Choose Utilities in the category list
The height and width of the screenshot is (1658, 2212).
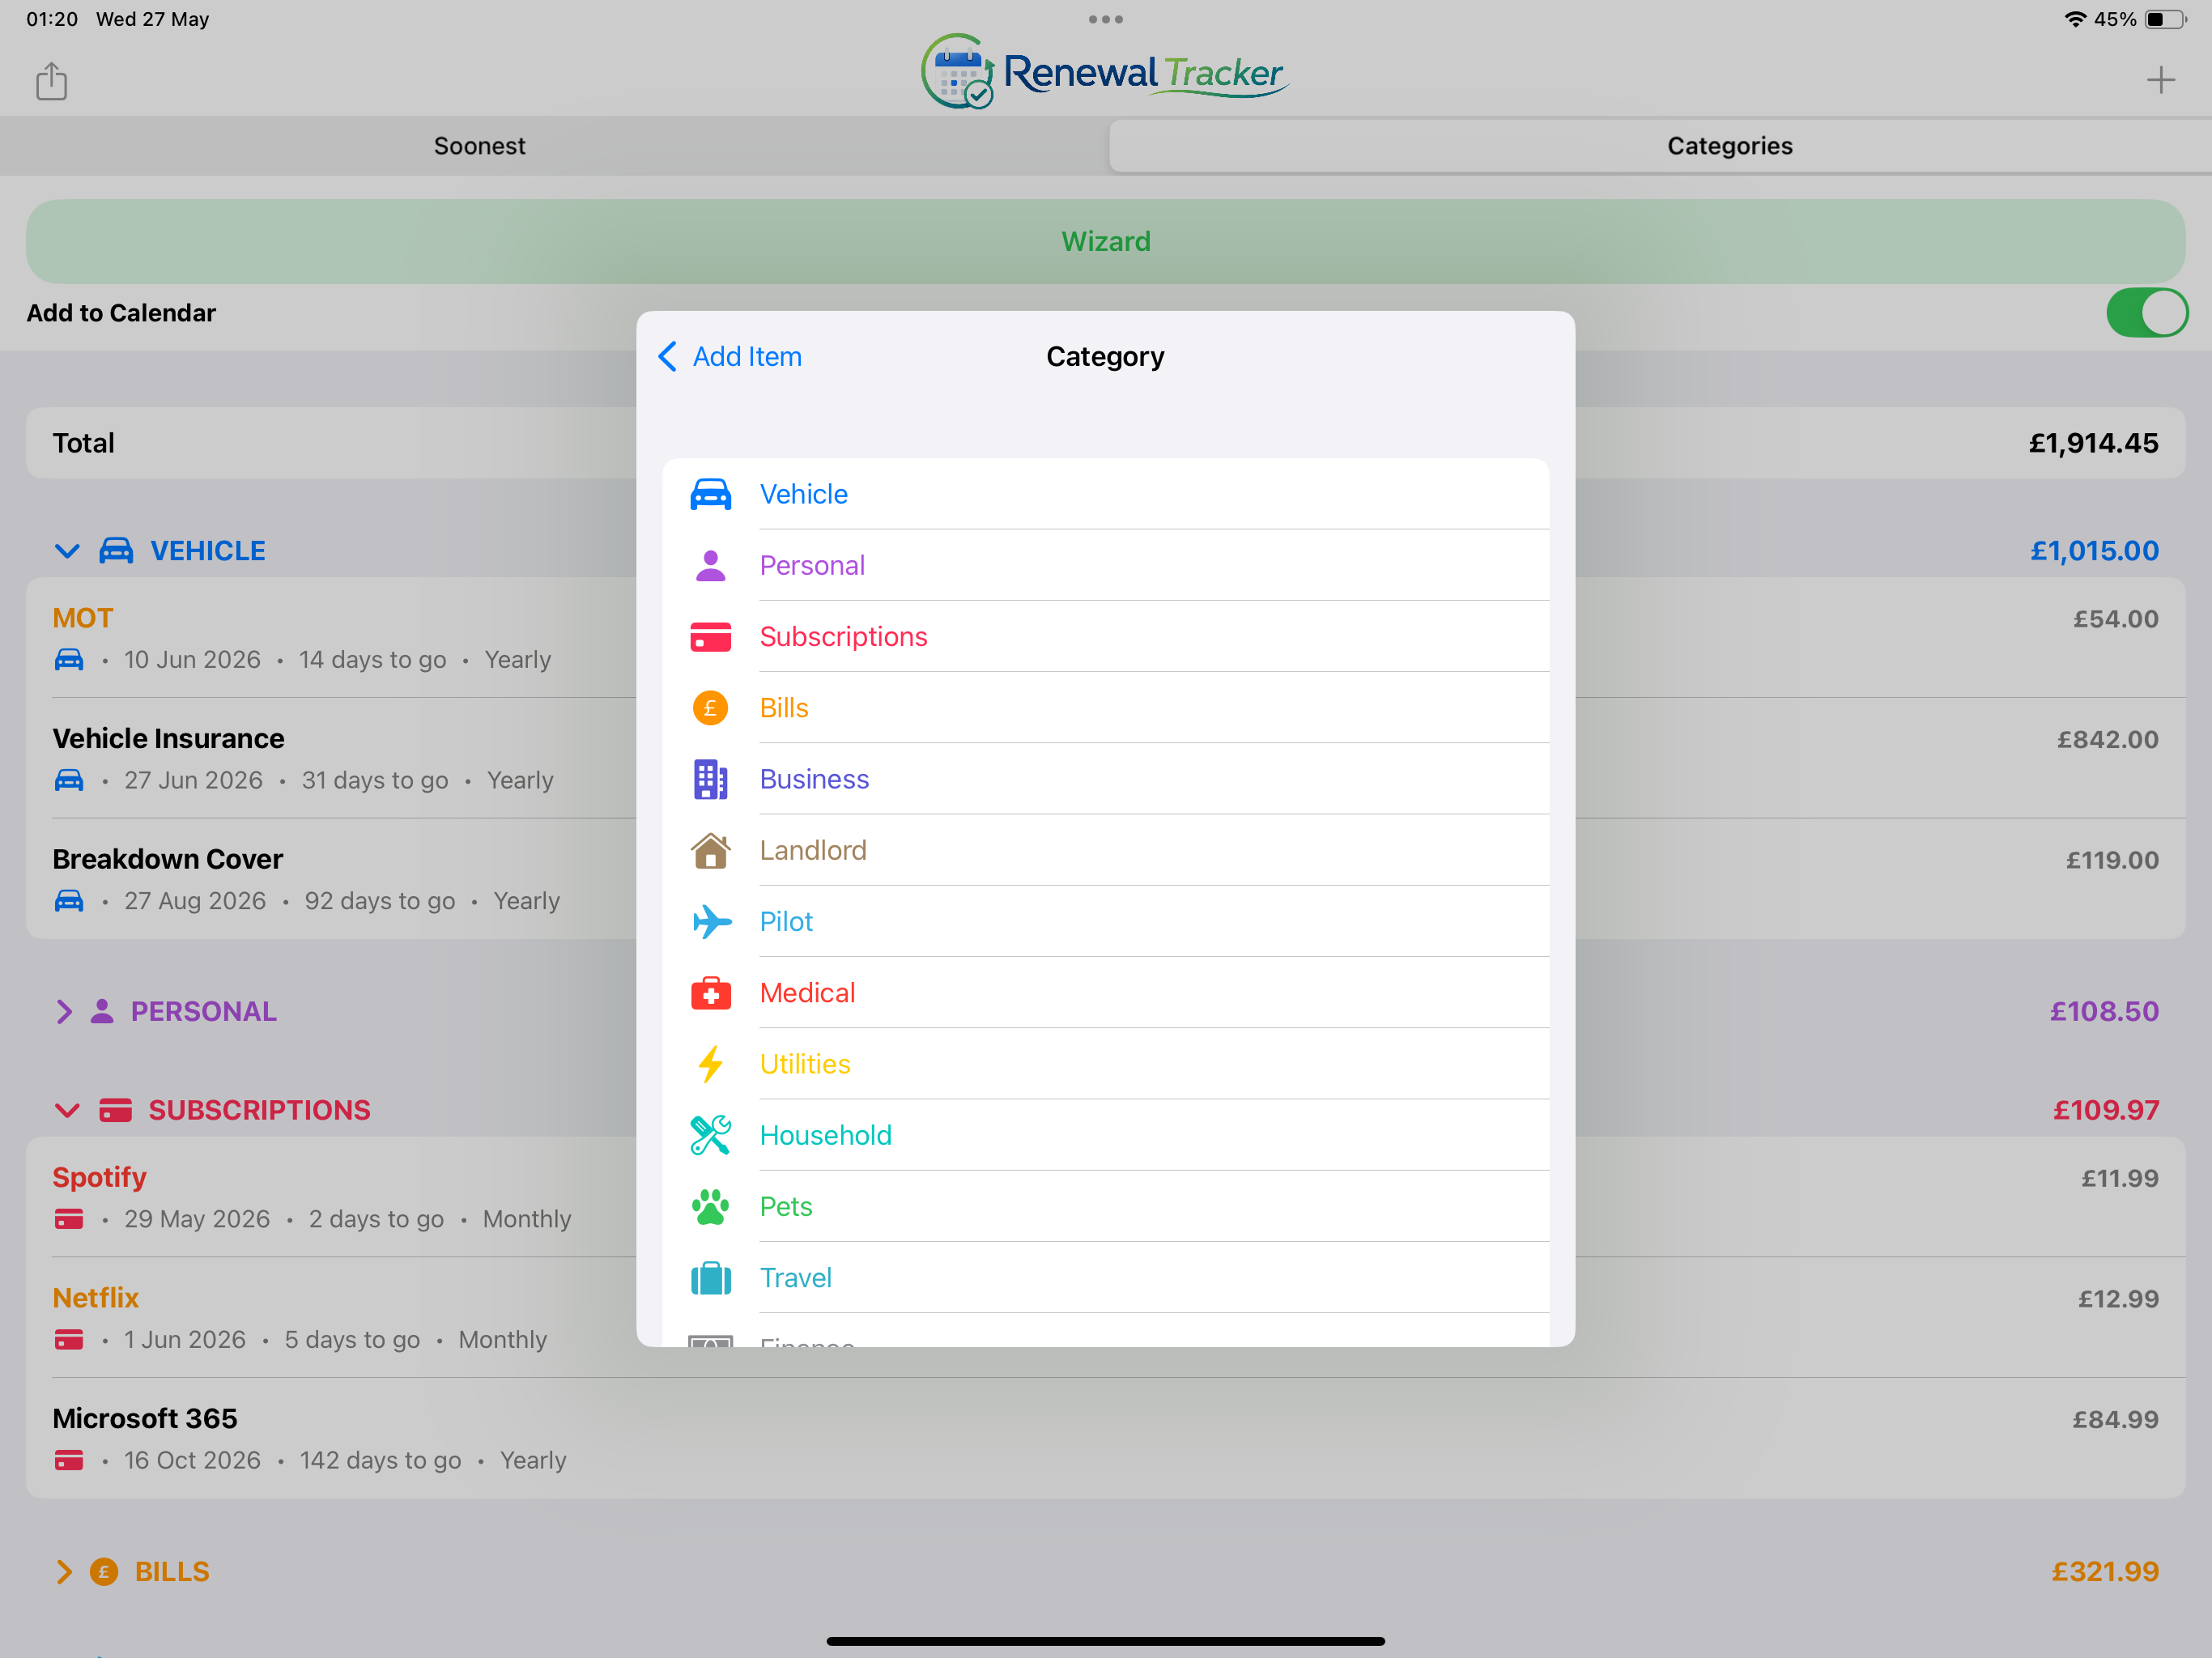1105,1064
